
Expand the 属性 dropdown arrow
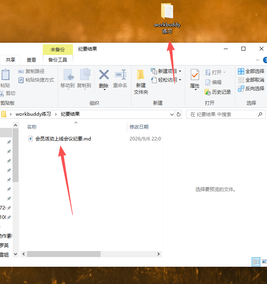(x=196, y=90)
